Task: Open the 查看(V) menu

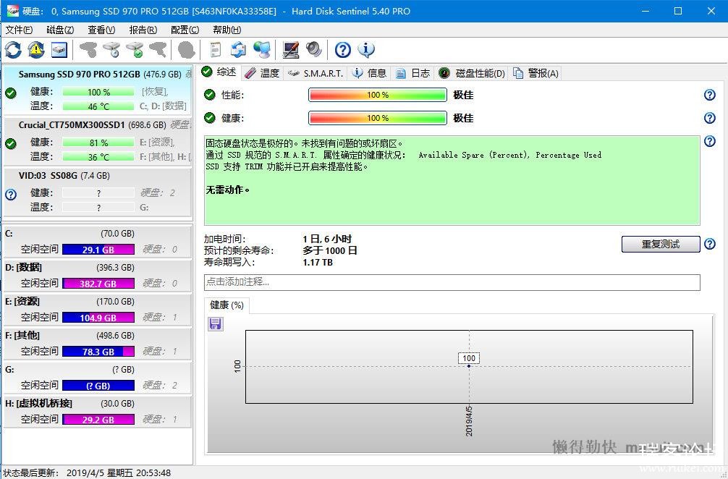Action: [102, 30]
